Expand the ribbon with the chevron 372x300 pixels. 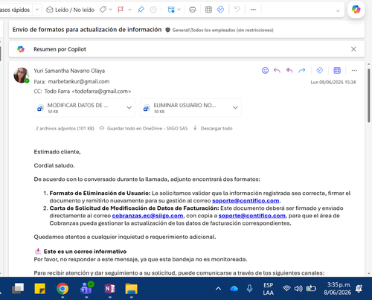(x=338, y=11)
